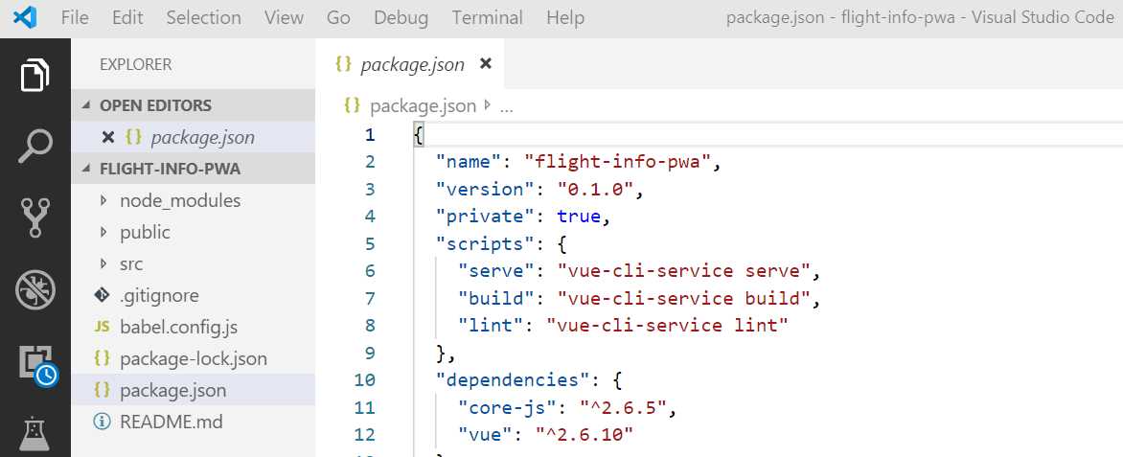Click line number 10 in the gutter
This screenshot has height=457, width=1123.
[364, 379]
